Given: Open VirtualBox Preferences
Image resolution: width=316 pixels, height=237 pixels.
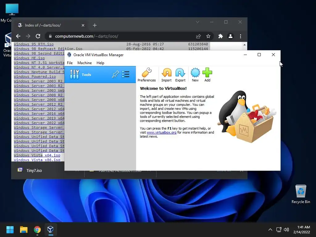Looking at the screenshot, I should 147,75.
